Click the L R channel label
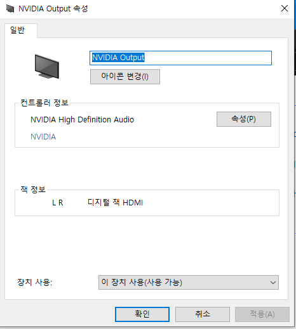 [58, 203]
